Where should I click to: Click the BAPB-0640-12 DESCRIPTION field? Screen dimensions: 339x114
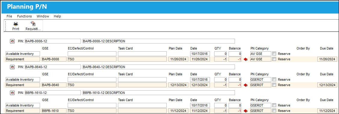[159, 67]
